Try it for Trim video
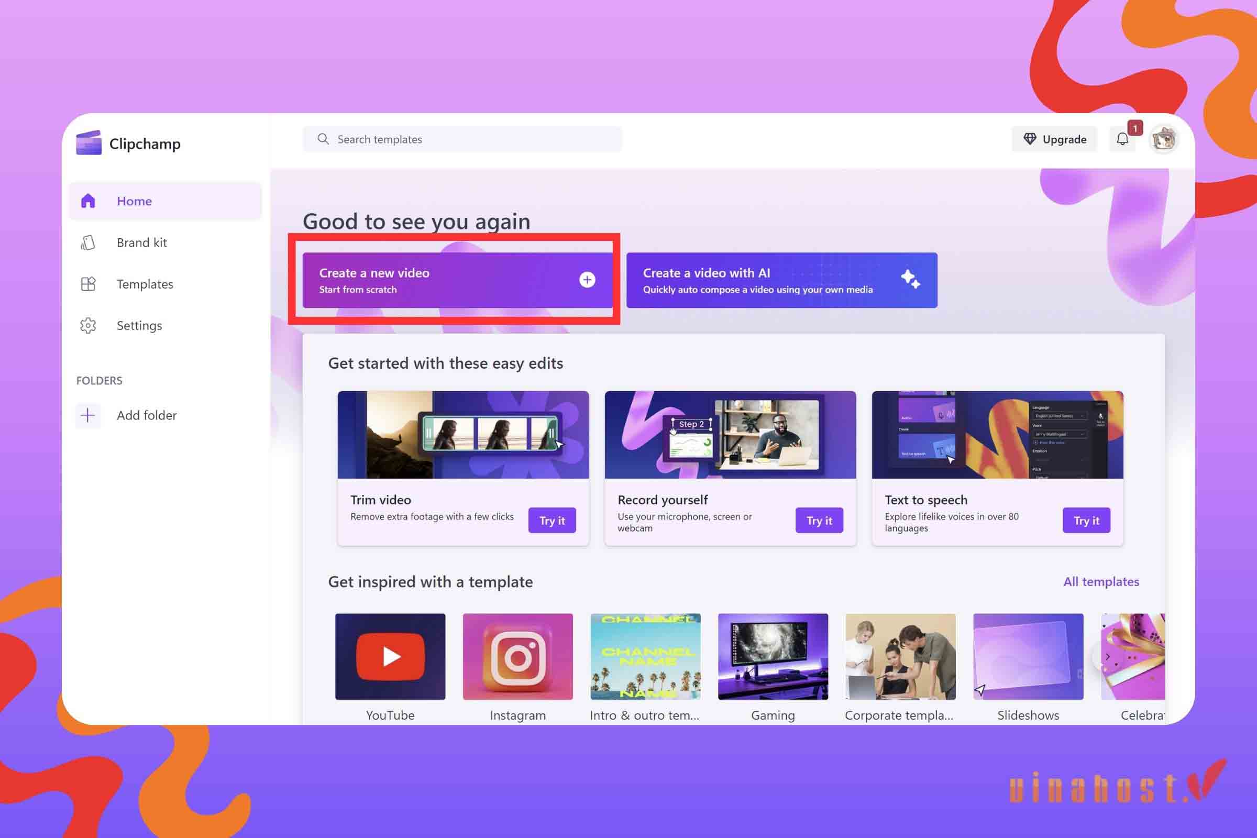The width and height of the screenshot is (1257, 838). (x=552, y=520)
